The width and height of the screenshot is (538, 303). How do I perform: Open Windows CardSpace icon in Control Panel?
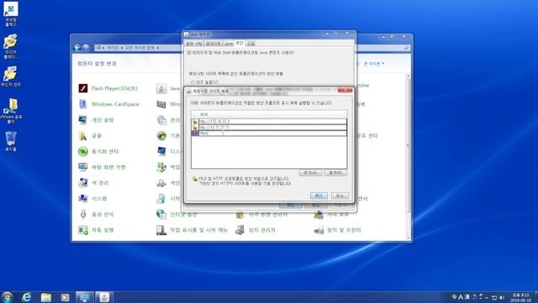83,104
